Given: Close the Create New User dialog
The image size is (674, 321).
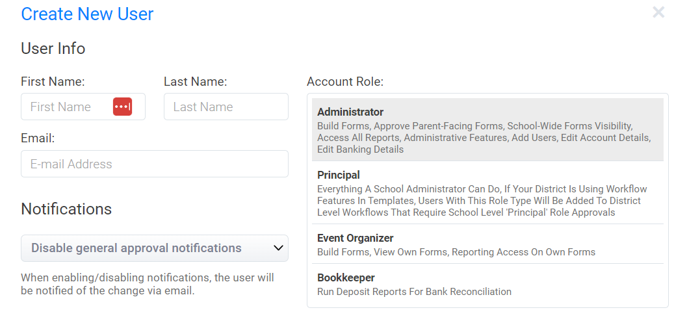Looking at the screenshot, I should pos(658,12).
